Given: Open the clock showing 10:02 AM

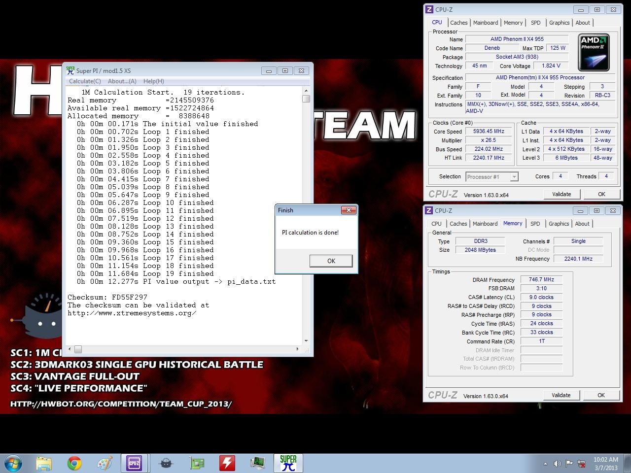Looking at the screenshot, I should click(x=606, y=464).
